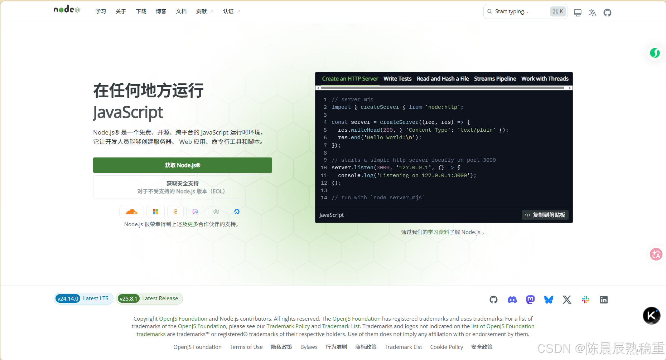Screen dimensions: 666x360
Task: Open the language selector icon
Action: pyautogui.click(x=593, y=13)
